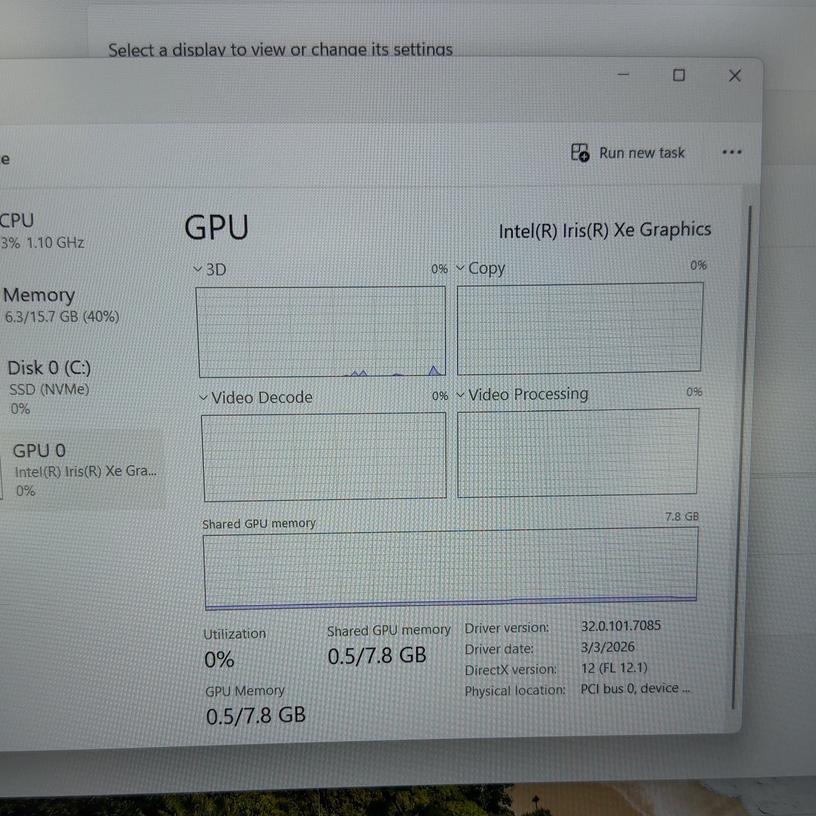
Task: Click the Intel(R) Iris(R) Xe Graphics title
Action: tap(605, 230)
